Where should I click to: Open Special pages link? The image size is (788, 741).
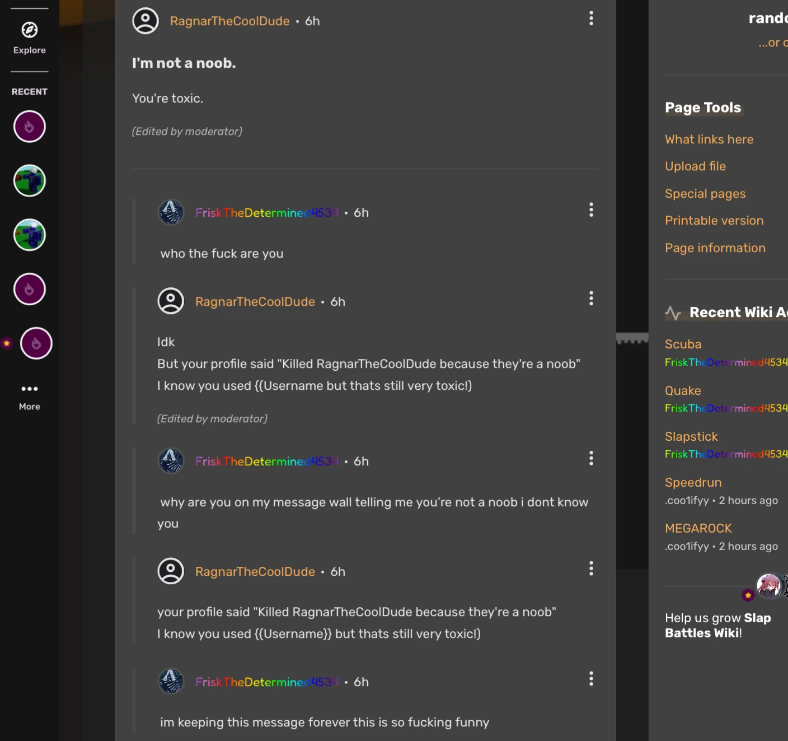[705, 194]
